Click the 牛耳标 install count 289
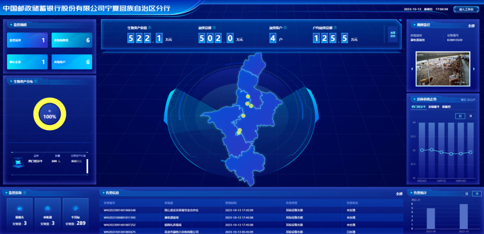The height and width of the screenshot is (234, 484). tap(81, 223)
